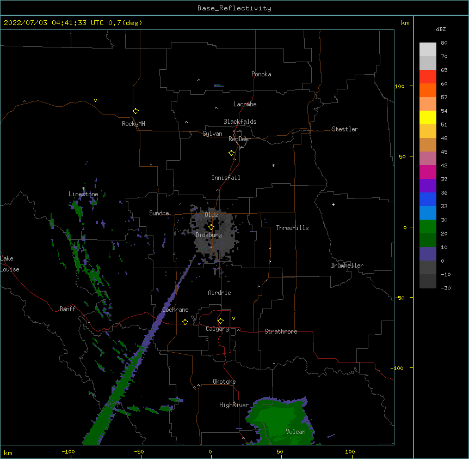Click the yellow diamond marker near RockyMH
The width and height of the screenshot is (469, 459).
[x=135, y=111]
